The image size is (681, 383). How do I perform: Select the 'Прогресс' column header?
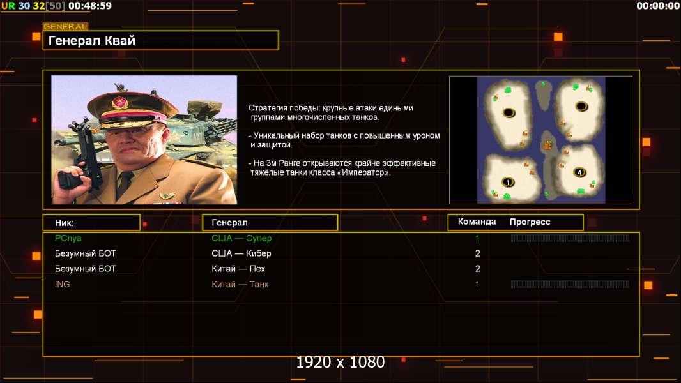click(x=530, y=222)
